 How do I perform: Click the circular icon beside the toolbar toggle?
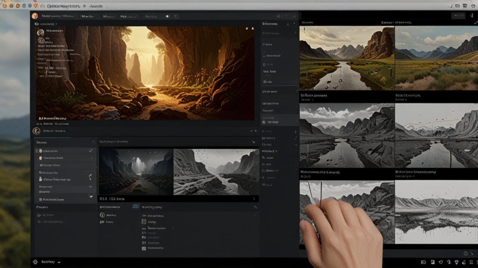point(176,16)
